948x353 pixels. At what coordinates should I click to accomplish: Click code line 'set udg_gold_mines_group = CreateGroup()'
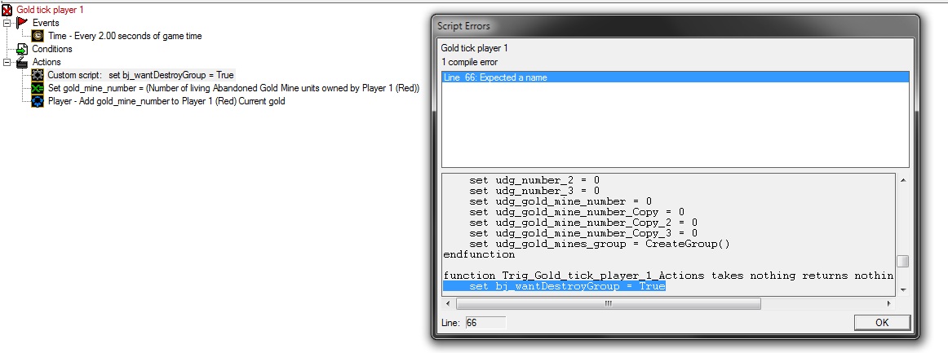(x=600, y=244)
